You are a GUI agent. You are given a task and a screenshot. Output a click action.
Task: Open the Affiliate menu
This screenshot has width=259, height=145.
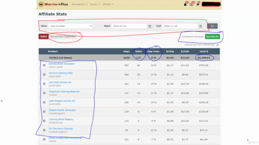[x=108, y=4]
